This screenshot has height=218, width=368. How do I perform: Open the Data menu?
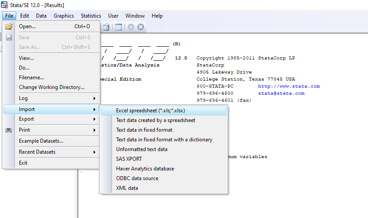(41, 16)
